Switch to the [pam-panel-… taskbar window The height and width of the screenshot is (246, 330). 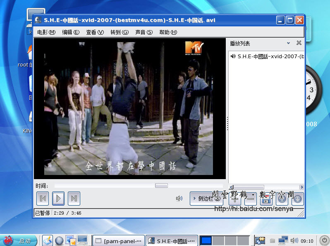click(119, 241)
